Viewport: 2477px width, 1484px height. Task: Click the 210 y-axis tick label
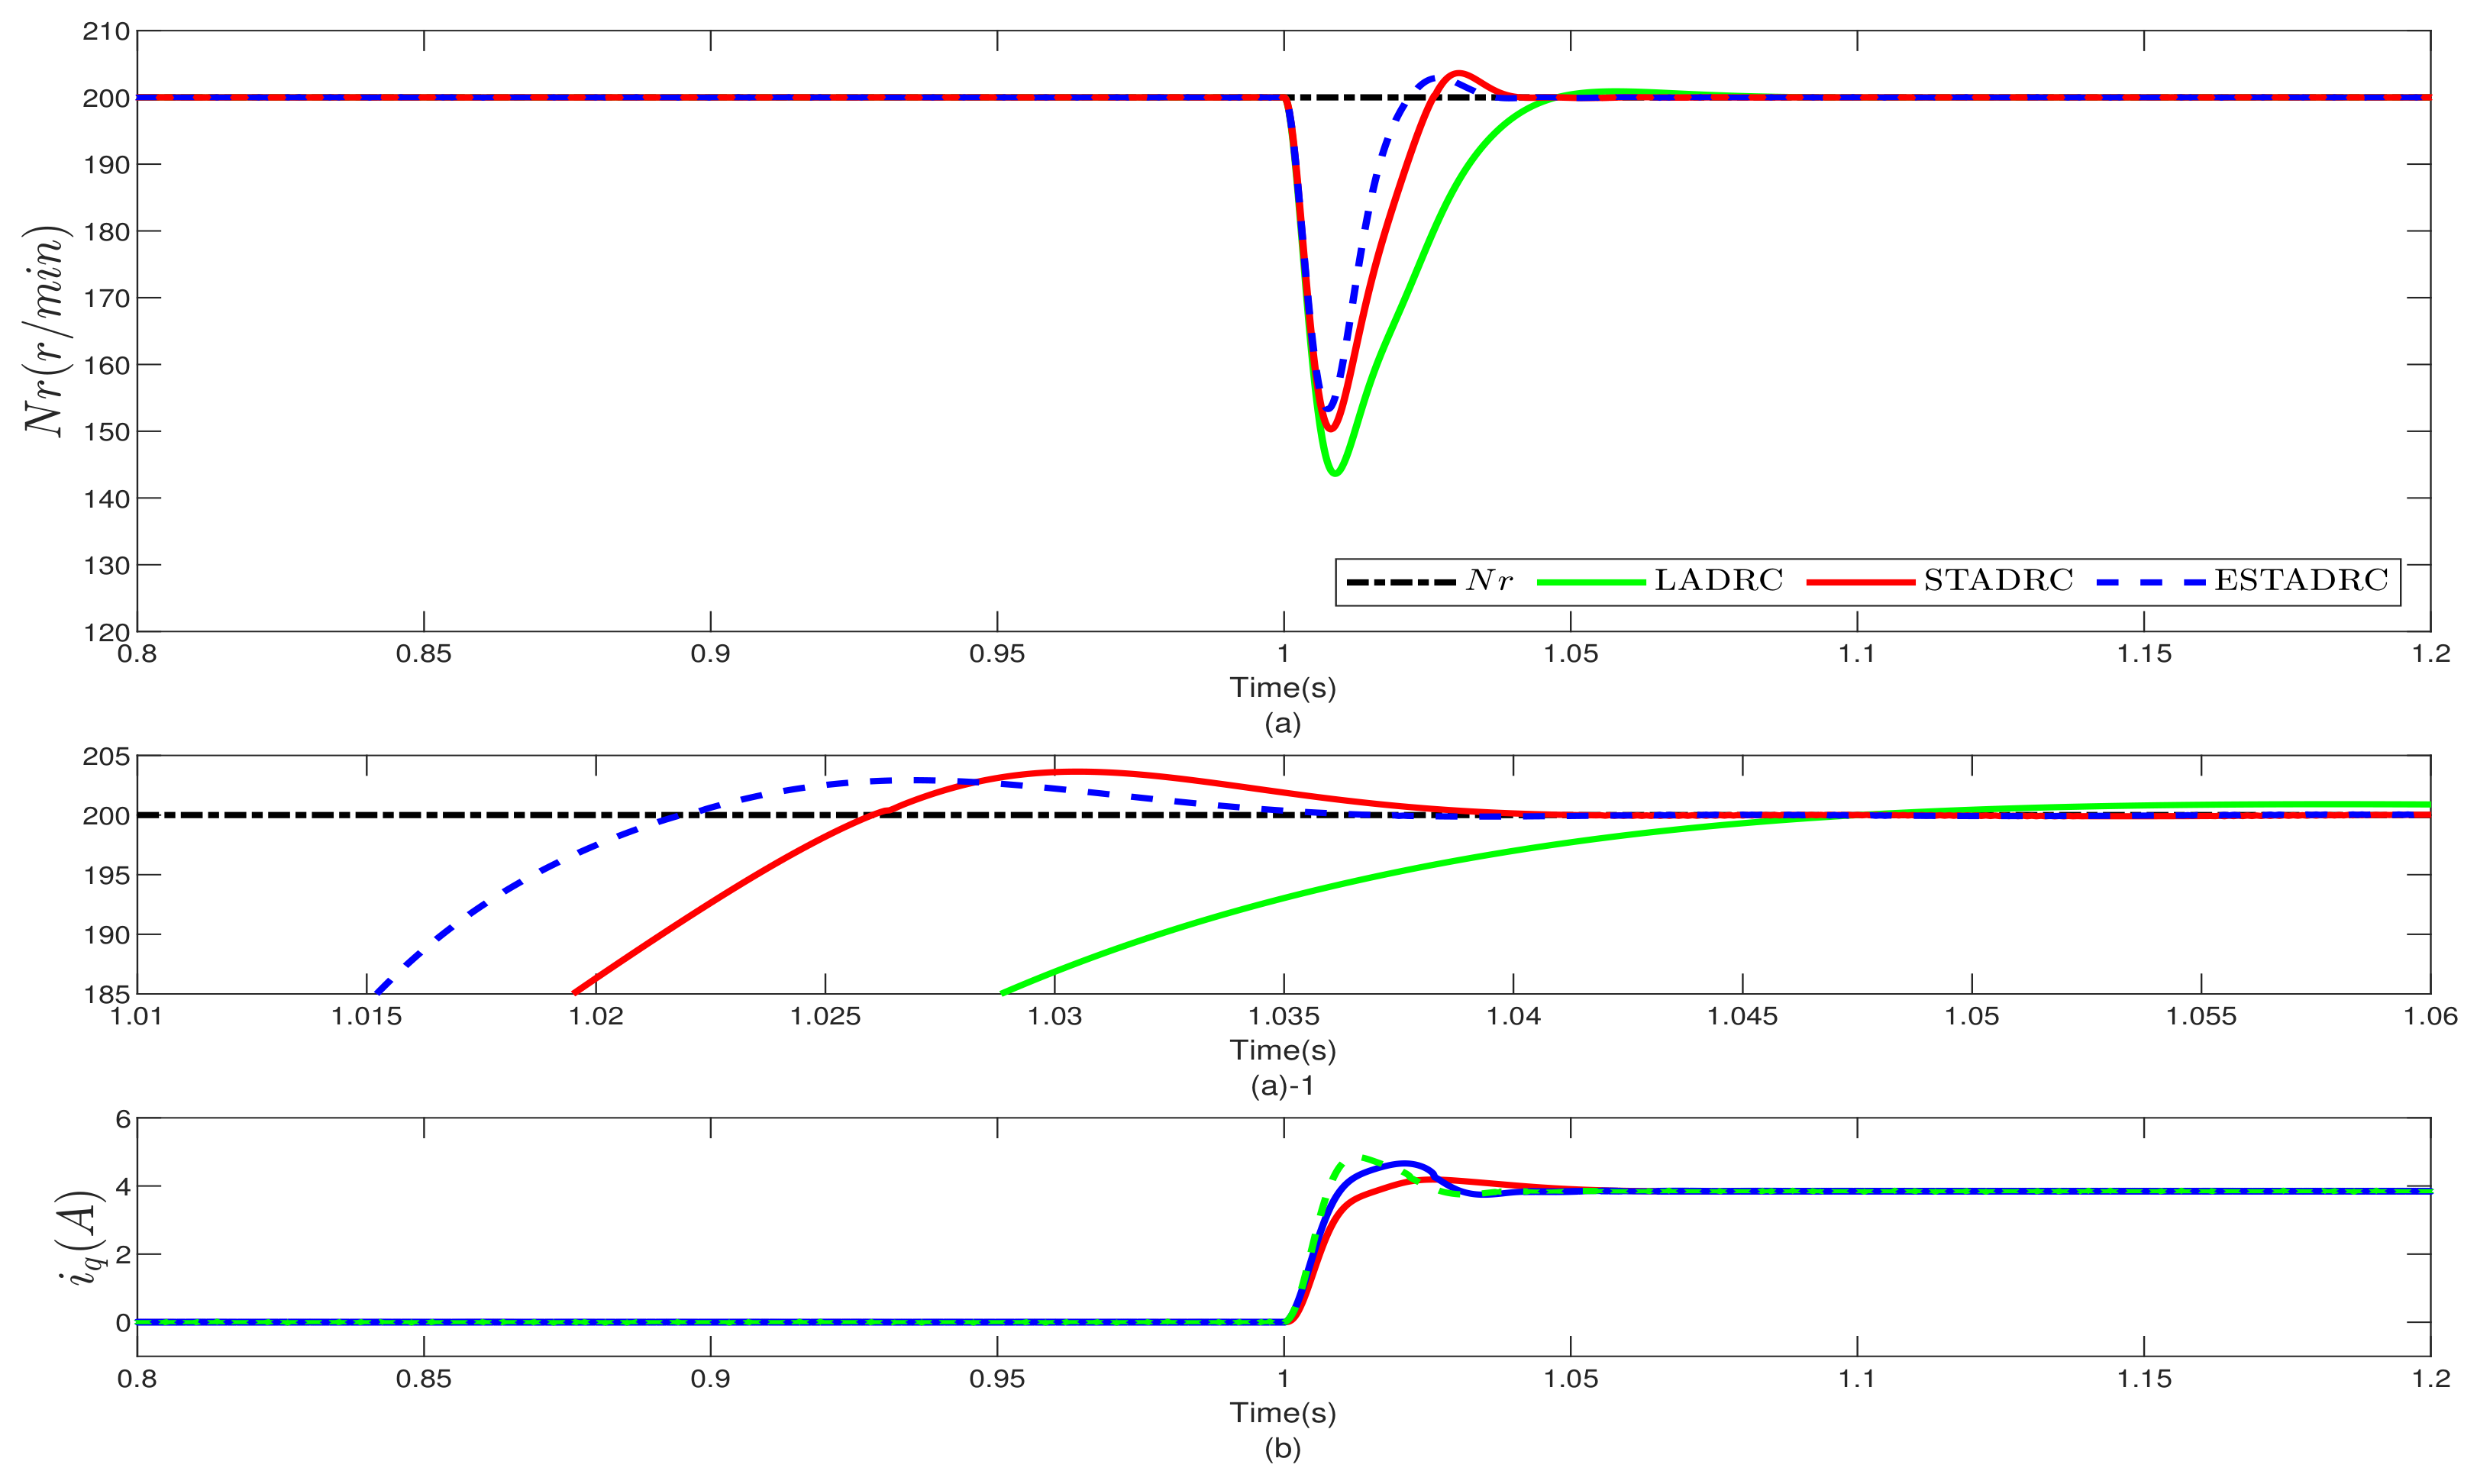[x=106, y=31]
